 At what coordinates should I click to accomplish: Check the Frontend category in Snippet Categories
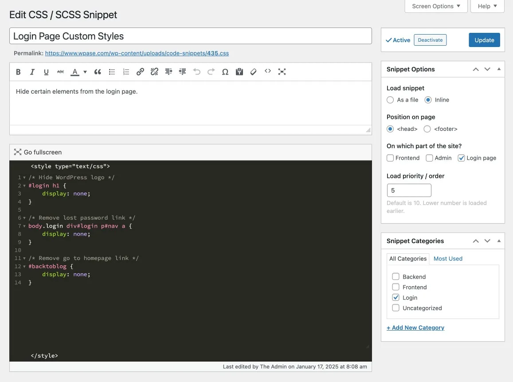(396, 287)
